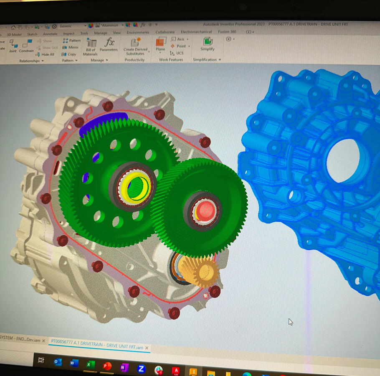Click the Task View taskbar button

[41, 360]
